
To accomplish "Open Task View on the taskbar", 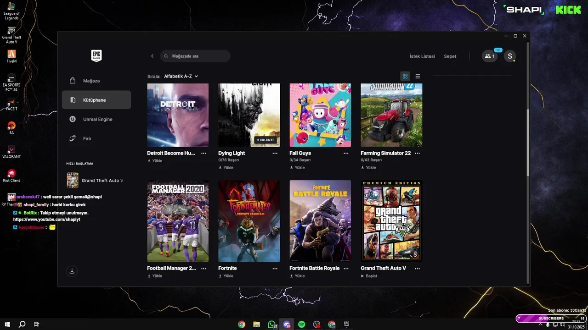I will click(x=36, y=324).
